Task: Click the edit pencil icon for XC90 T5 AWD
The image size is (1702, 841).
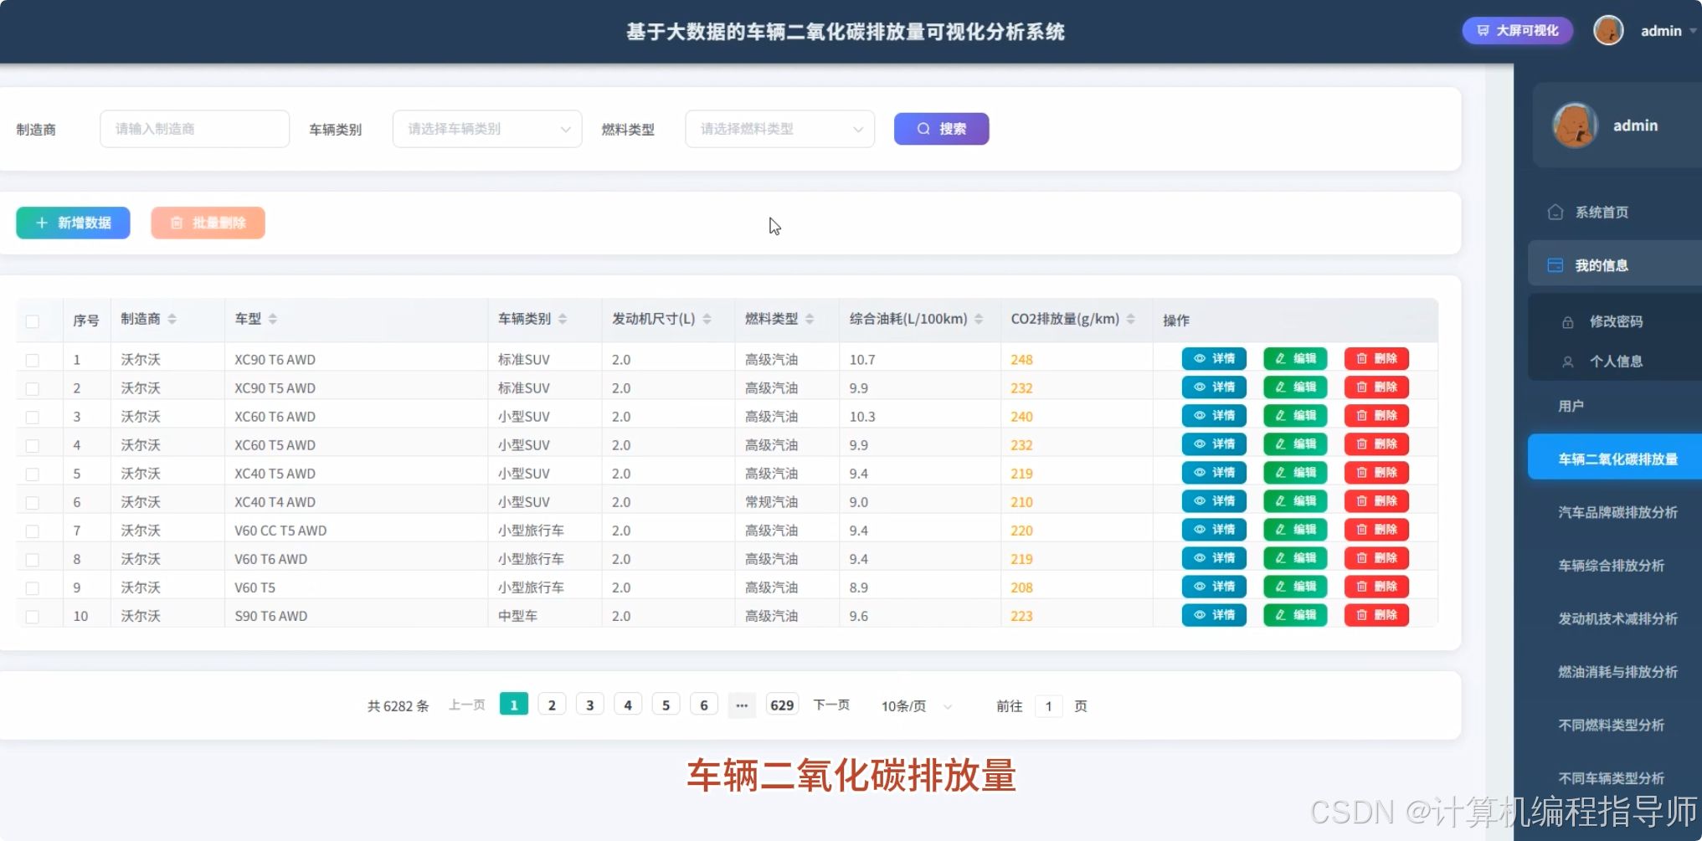Action: click(1281, 387)
